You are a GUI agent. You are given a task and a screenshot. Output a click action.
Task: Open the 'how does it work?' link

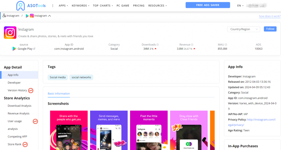point(269,16)
